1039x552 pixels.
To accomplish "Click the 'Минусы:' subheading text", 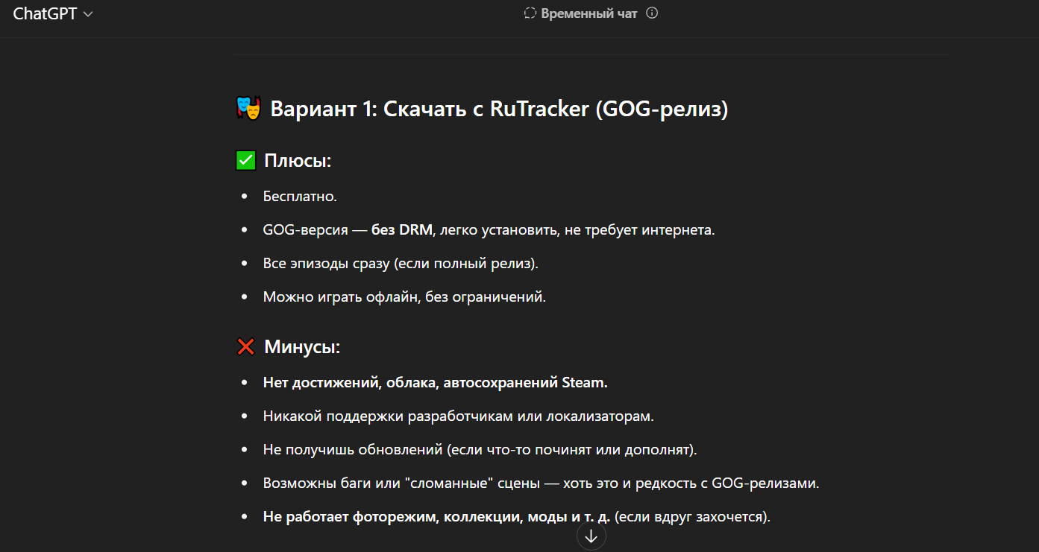I will 302,347.
